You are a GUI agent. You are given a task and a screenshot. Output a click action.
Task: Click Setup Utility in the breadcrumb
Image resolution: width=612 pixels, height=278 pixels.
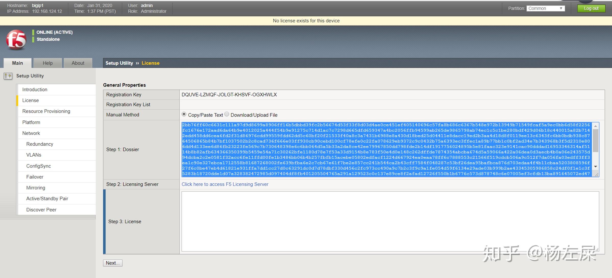point(119,63)
